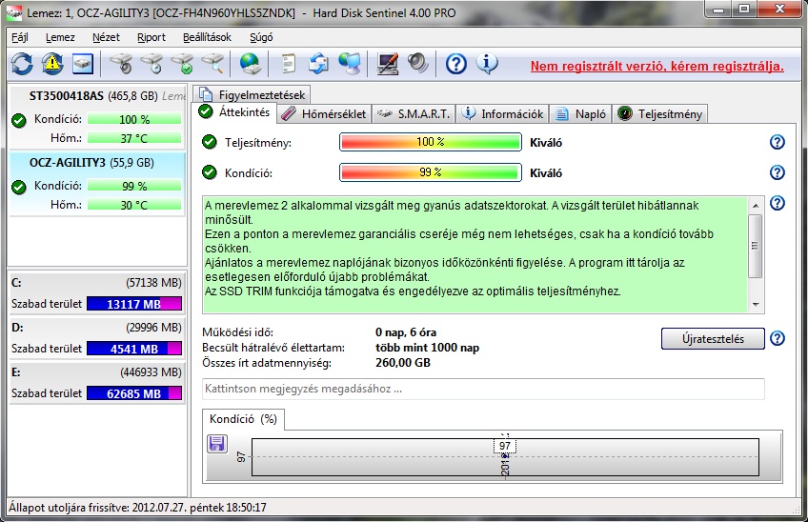Click the Újratesztelés button
The height and width of the screenshot is (522, 808).
click(713, 338)
